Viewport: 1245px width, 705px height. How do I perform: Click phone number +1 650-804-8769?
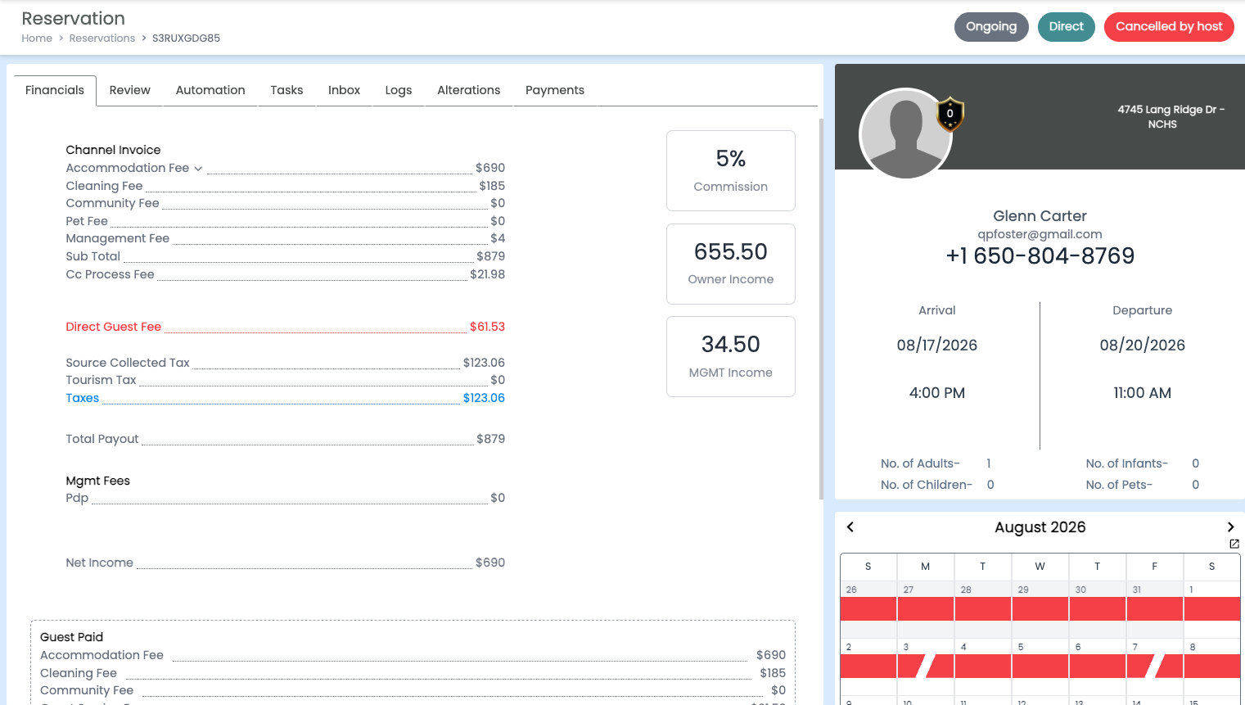(1040, 256)
